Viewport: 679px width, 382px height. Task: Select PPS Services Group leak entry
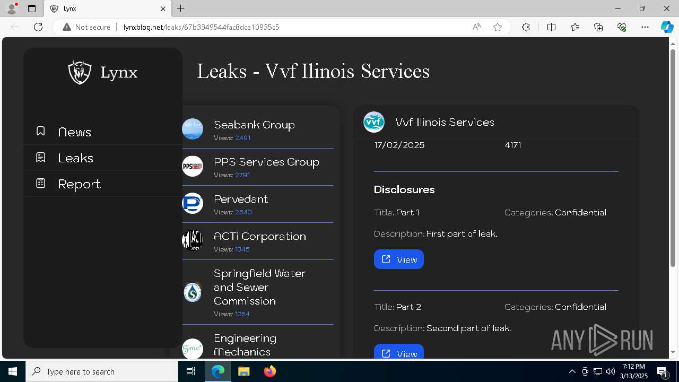[258, 167]
